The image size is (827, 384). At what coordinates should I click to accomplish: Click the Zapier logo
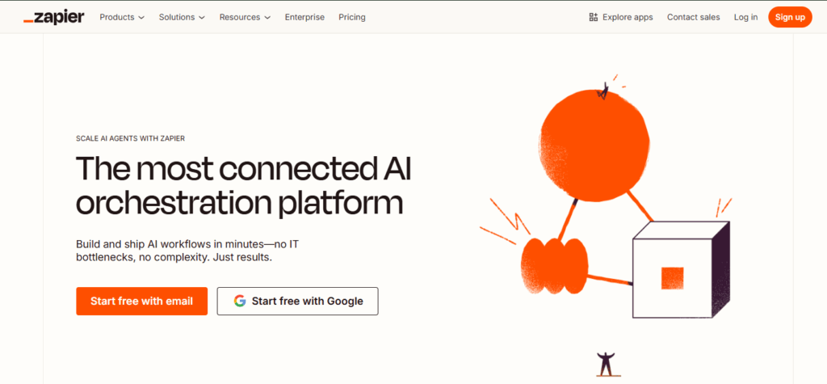[54, 17]
